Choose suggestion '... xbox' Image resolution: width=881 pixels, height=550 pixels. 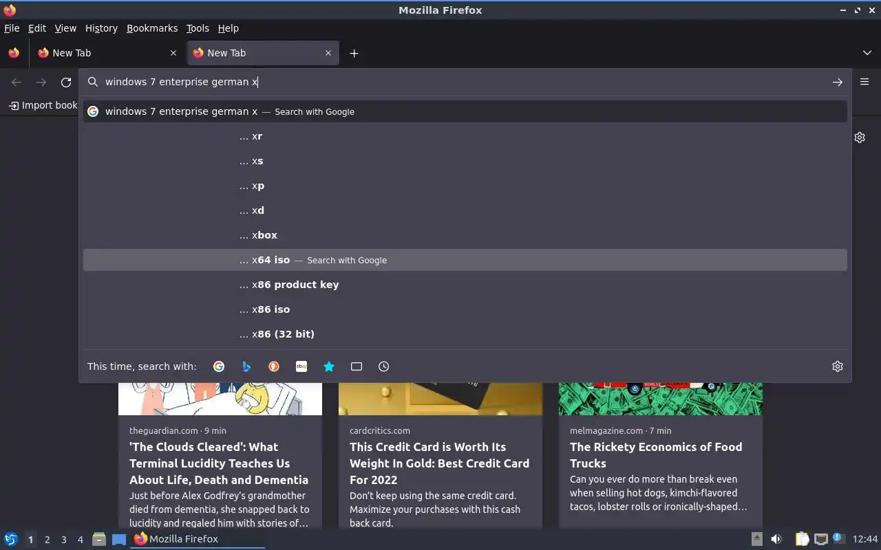pos(465,235)
